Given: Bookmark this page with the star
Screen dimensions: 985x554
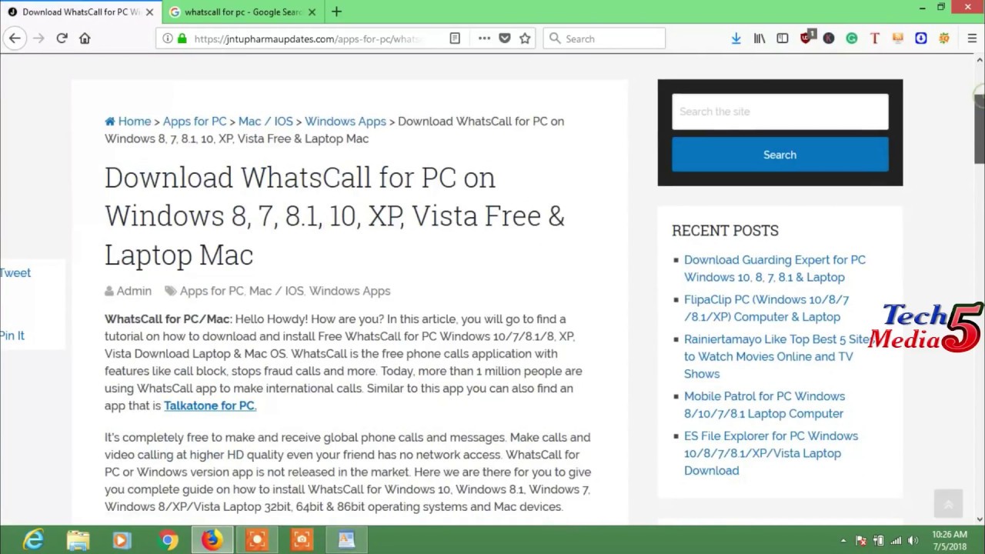Looking at the screenshot, I should (x=525, y=38).
